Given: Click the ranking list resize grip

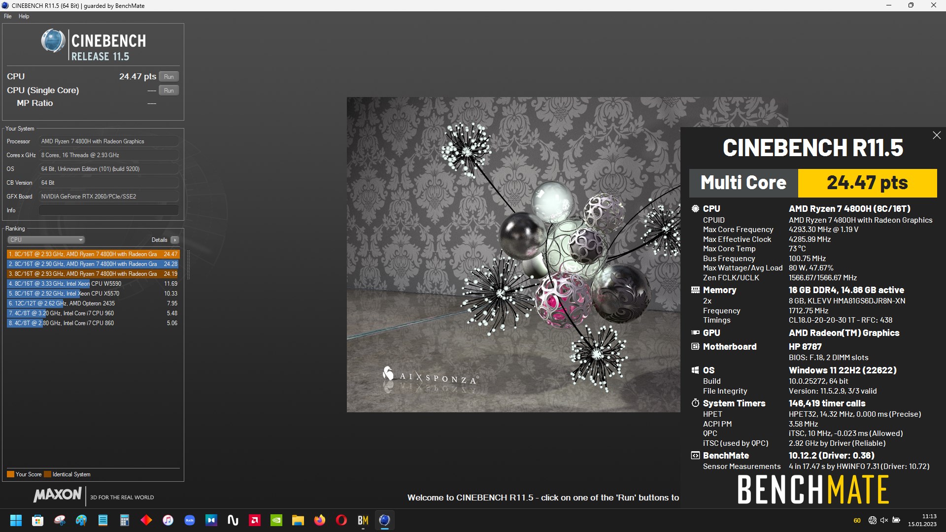Looking at the screenshot, I should (x=188, y=265).
